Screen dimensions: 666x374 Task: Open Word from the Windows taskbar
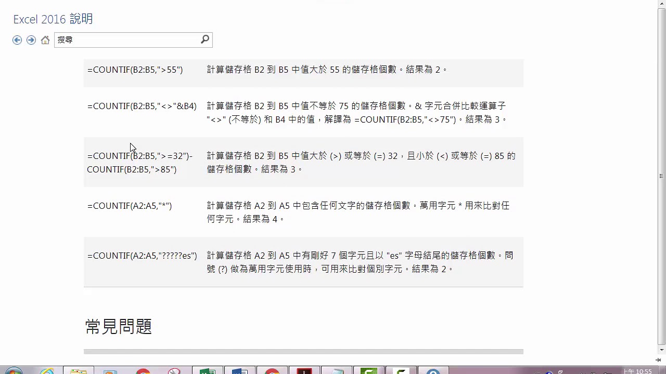tap(240, 371)
